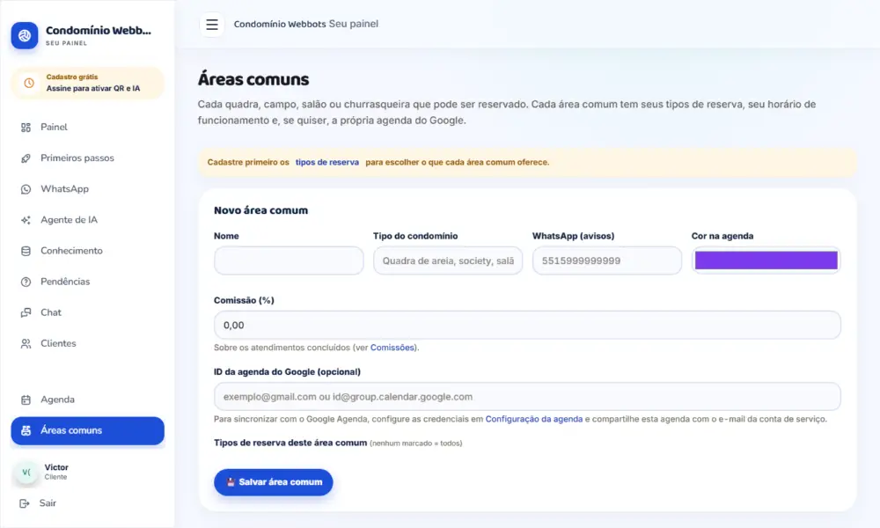Open the tipos de reserva link

(x=327, y=162)
